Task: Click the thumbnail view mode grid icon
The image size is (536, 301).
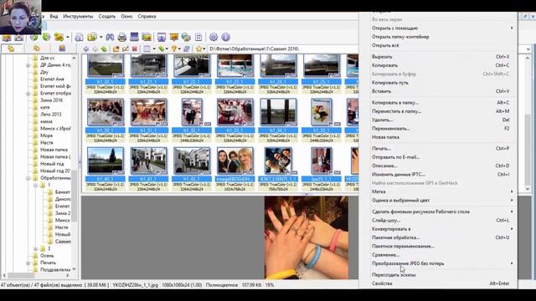Action: (147, 48)
